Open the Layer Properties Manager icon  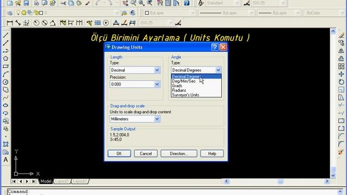[x=10, y=13]
